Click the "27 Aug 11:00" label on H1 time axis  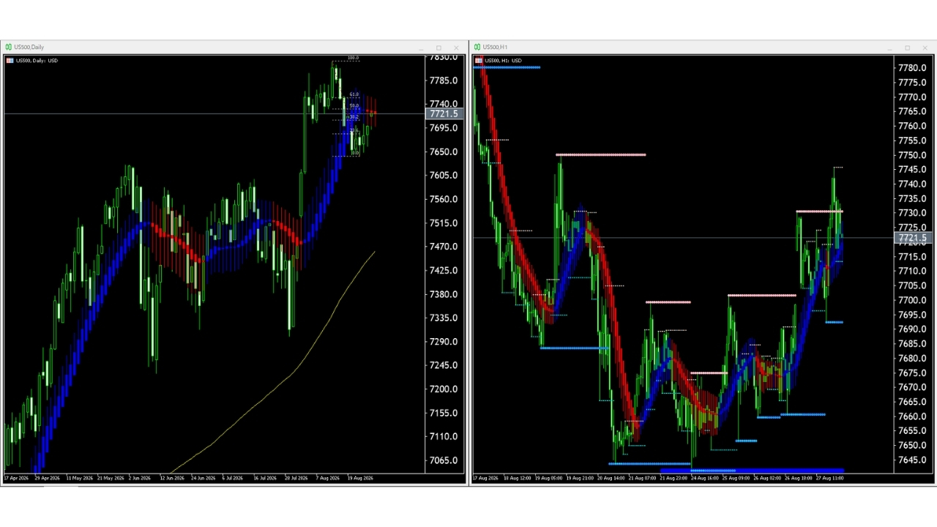830,478
